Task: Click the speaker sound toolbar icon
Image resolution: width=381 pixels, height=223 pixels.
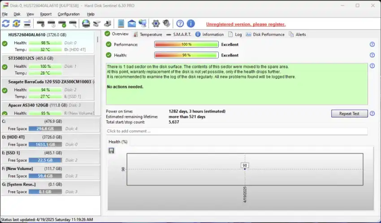Action: pyautogui.click(x=166, y=24)
